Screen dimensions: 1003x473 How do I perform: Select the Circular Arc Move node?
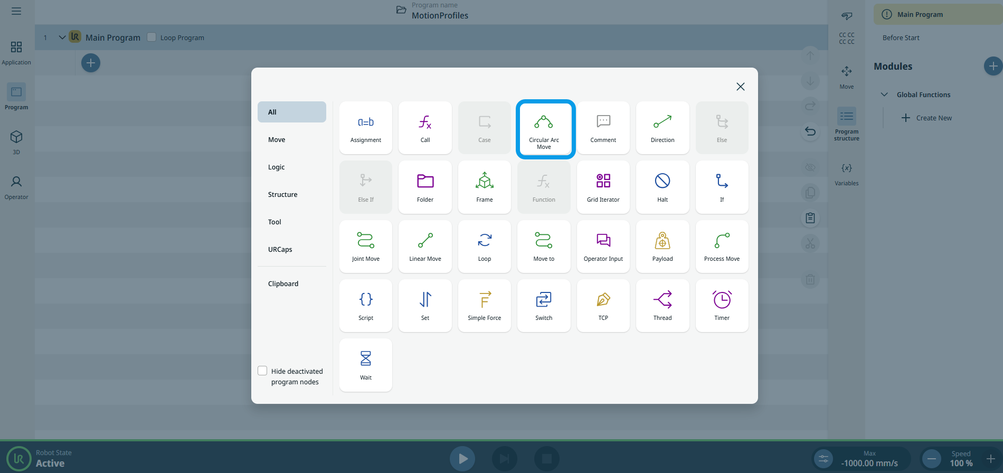click(544, 129)
